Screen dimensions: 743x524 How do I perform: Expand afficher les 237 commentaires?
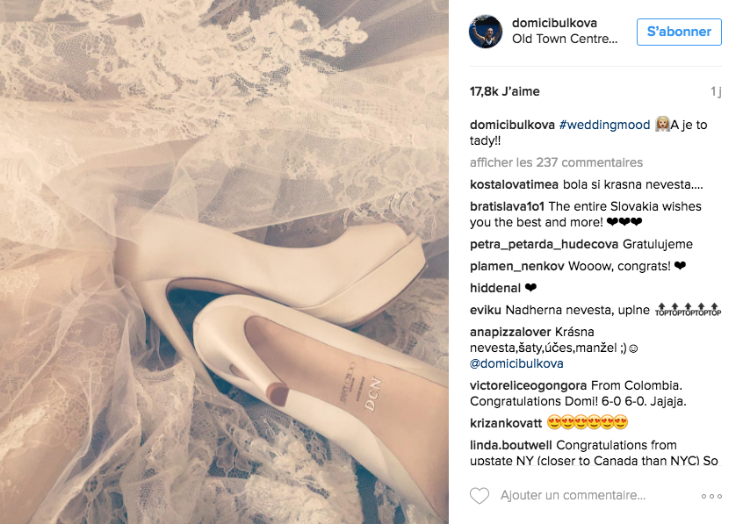click(x=556, y=162)
